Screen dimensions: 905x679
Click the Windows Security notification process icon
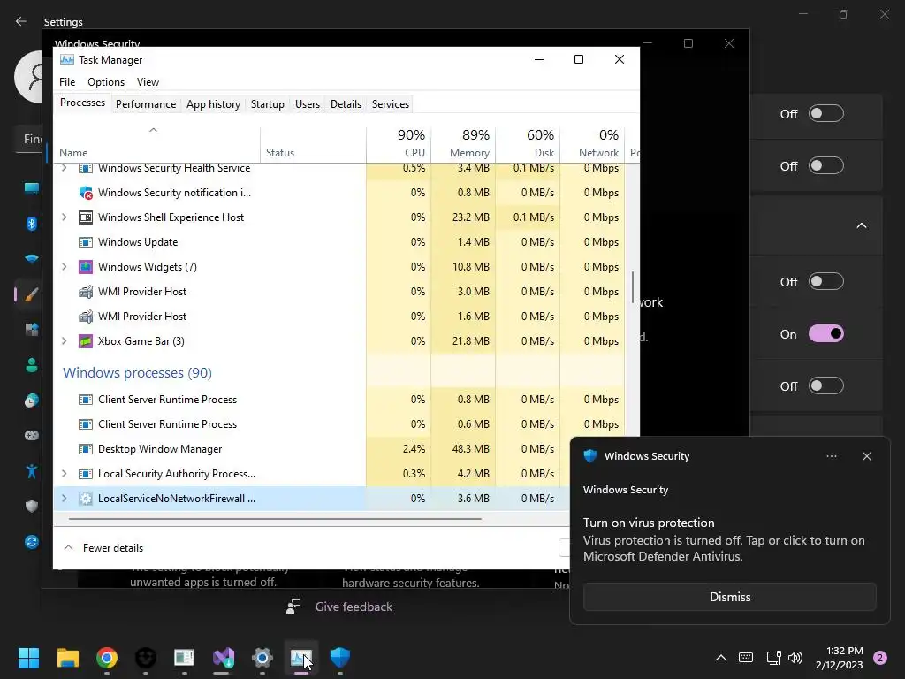[x=86, y=192]
